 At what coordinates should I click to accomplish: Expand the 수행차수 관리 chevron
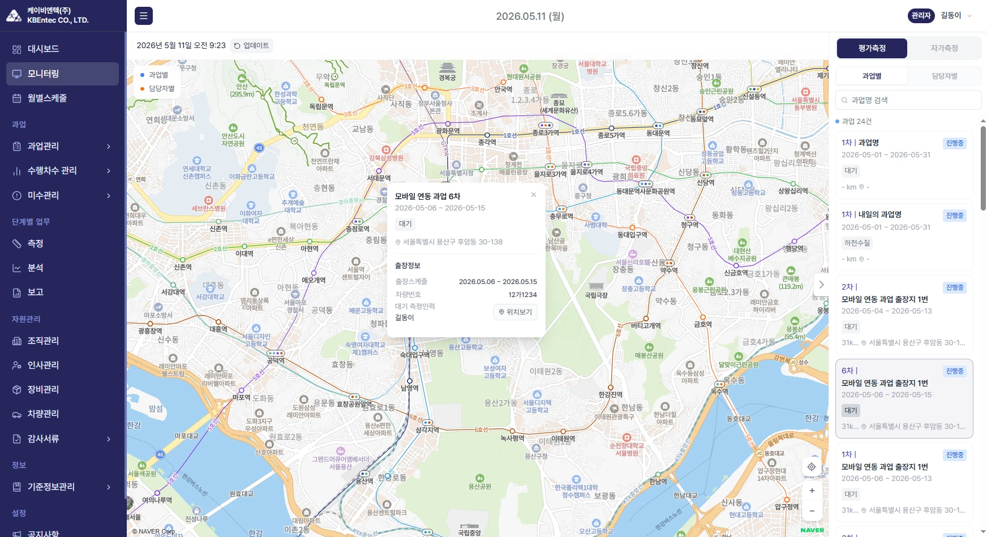[x=109, y=171]
